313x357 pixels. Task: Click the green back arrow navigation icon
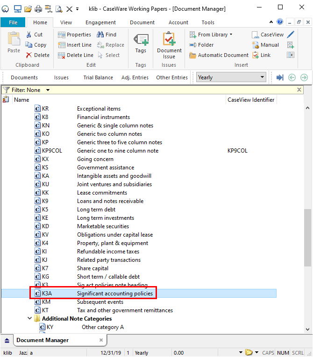pyautogui.click(x=292, y=77)
